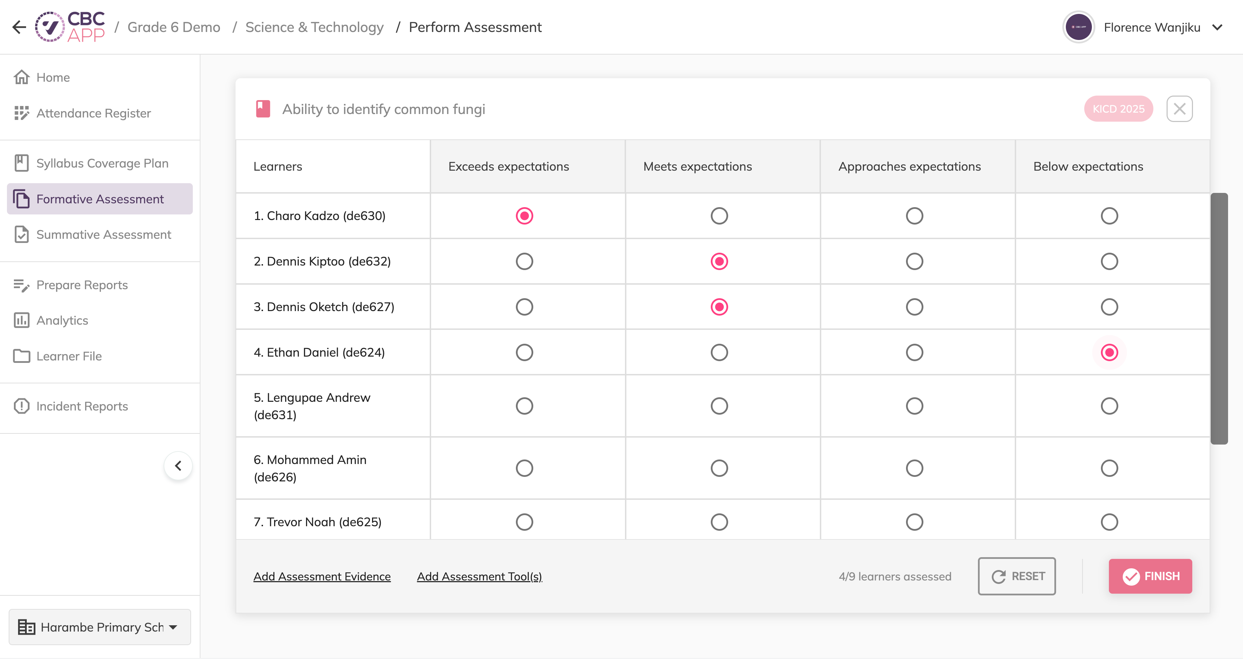The width and height of the screenshot is (1243, 659).
Task: Click the Learner File folder icon
Action: coord(22,356)
